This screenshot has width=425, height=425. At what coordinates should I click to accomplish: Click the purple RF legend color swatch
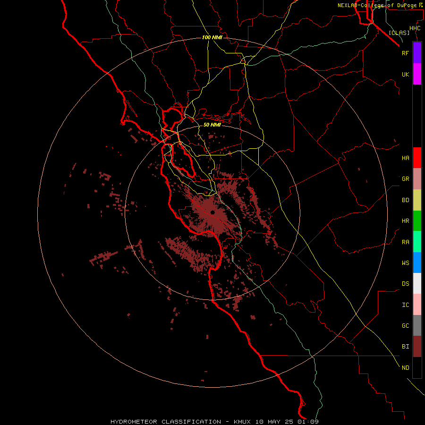(x=417, y=53)
